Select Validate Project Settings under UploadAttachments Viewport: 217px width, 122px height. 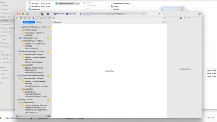33,79
